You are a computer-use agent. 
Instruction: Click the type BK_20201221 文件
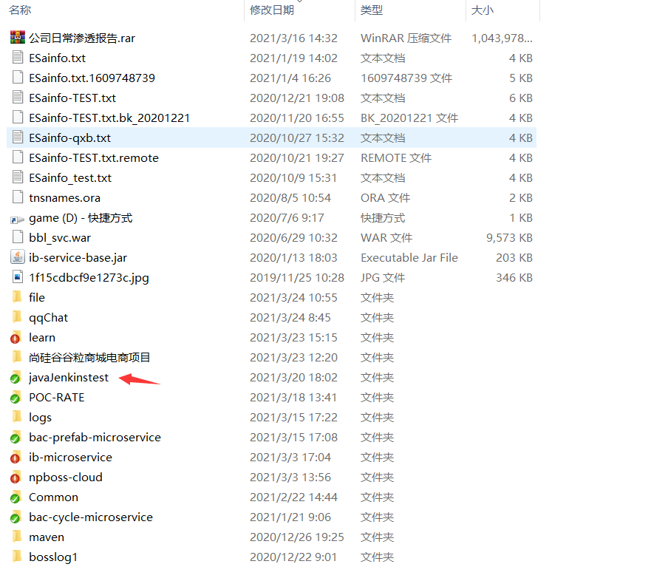pyautogui.click(x=409, y=118)
